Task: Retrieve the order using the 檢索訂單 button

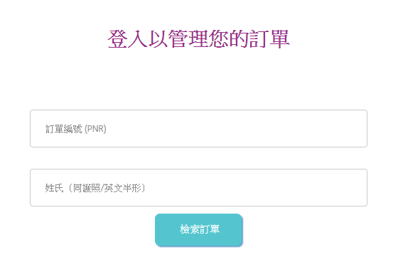Action: (199, 230)
